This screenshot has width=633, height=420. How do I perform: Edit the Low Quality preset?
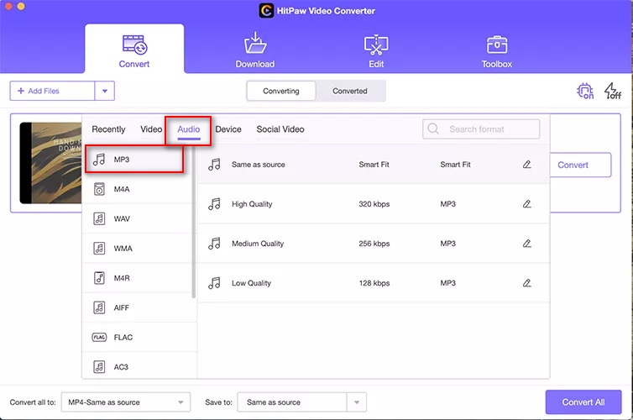click(x=527, y=283)
